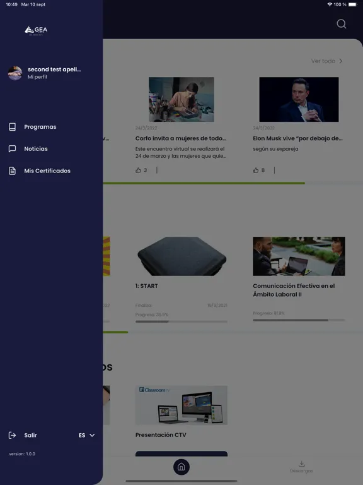
Task: Click the user name second test apell...
Action: [54, 69]
